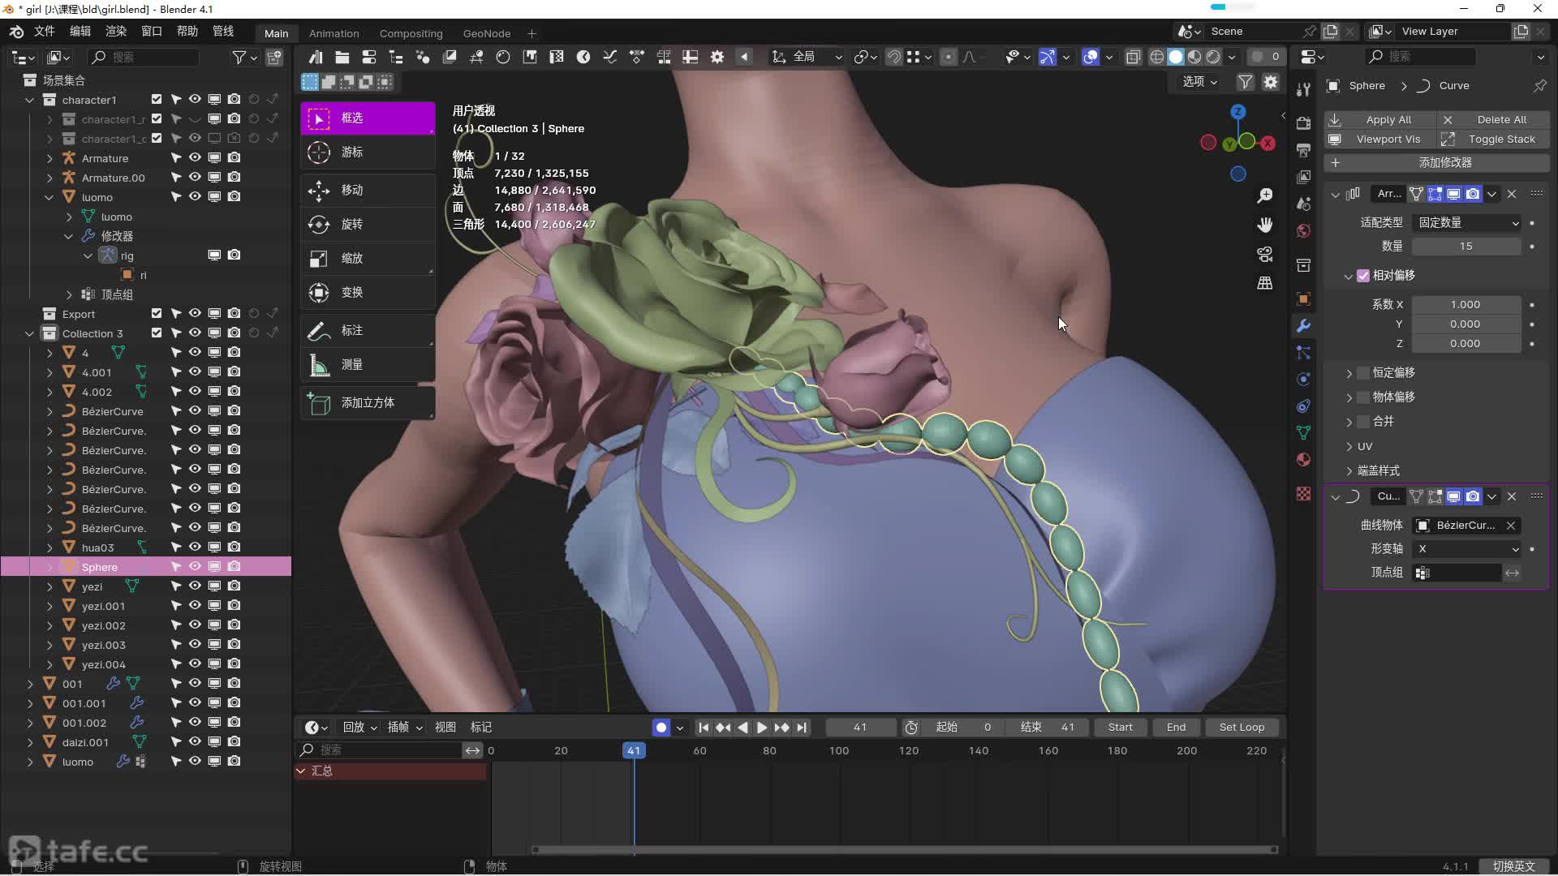Select the Cursor tool
Screen dimensions: 1558x876
click(x=367, y=152)
